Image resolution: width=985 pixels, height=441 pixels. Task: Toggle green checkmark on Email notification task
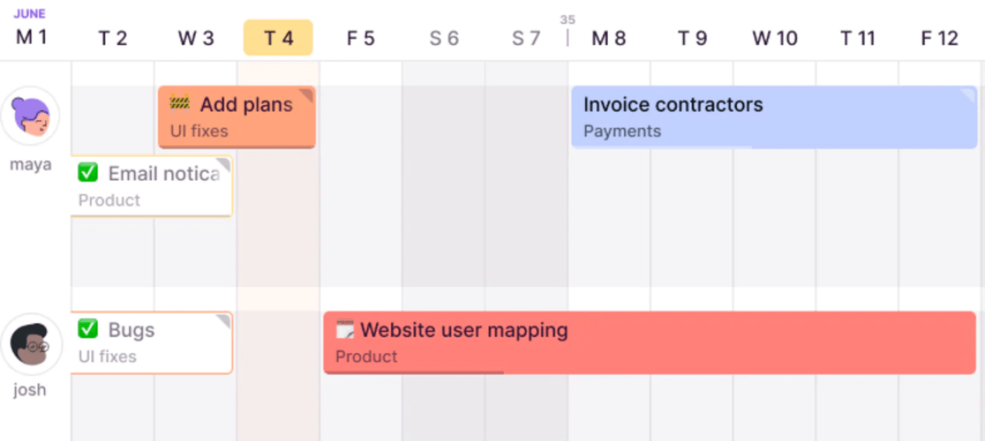[88, 172]
